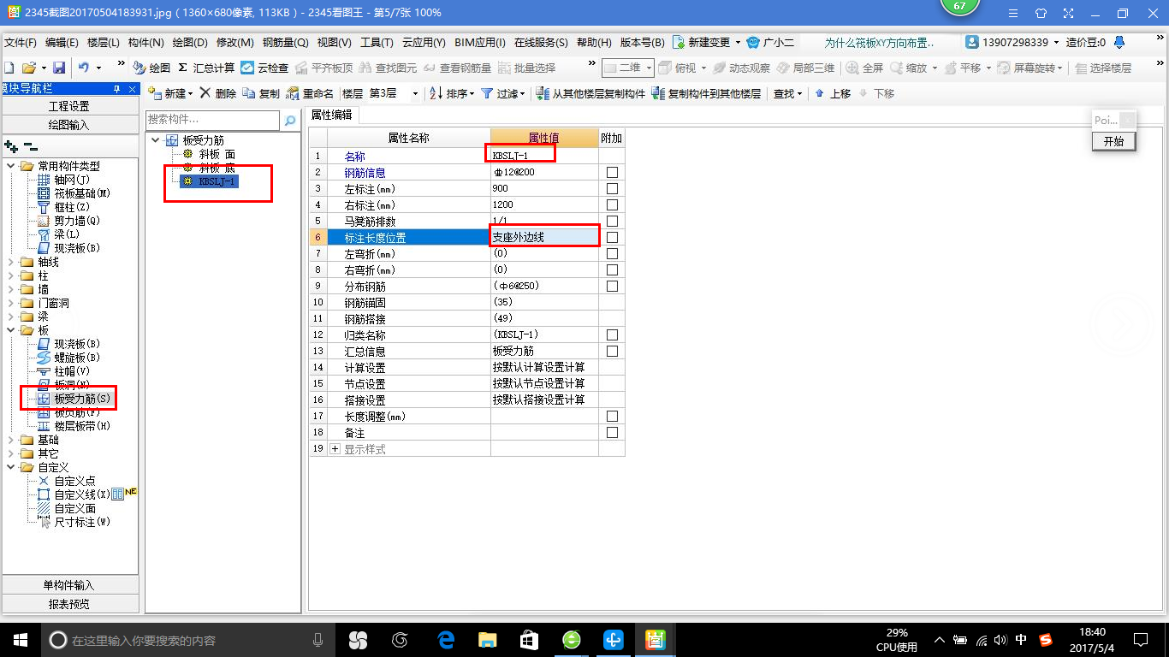Expand the 门窗洞 tree folder
The image size is (1169, 657).
click(x=11, y=303)
